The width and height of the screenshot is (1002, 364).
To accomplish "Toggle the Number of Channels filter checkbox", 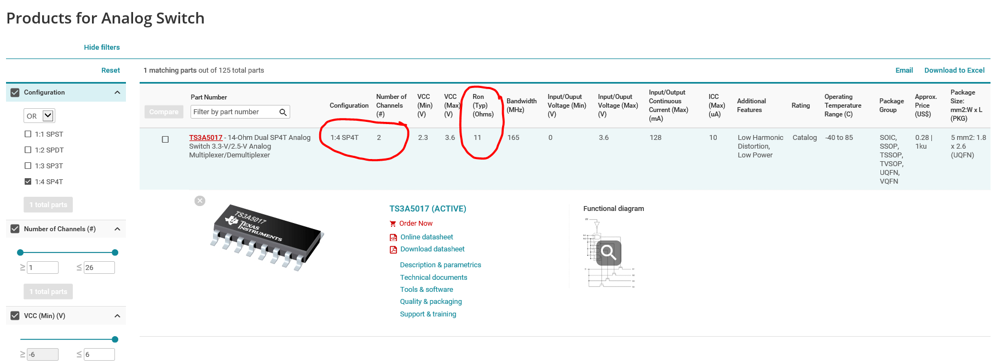I will point(15,229).
